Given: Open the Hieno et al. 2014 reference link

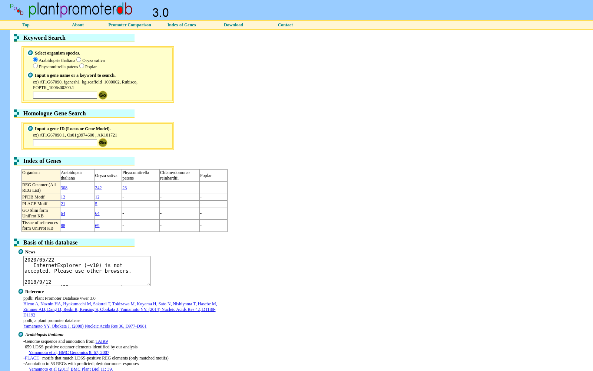Looking at the screenshot, I should pyautogui.click(x=120, y=309).
